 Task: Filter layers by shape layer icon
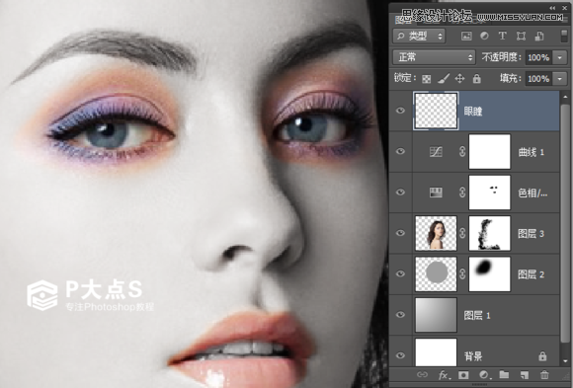pyautogui.click(x=521, y=36)
